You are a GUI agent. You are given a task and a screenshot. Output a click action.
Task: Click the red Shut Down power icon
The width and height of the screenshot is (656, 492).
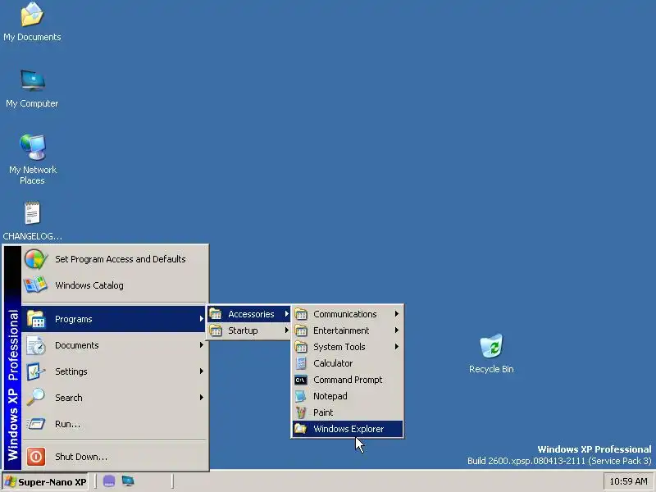[36, 457]
